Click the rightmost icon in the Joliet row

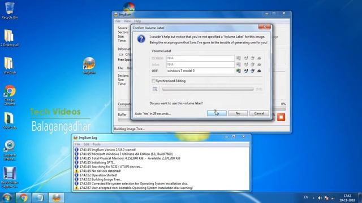[259, 64]
